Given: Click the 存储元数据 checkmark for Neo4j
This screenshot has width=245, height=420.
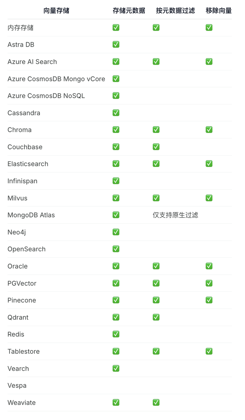Looking at the screenshot, I should click(116, 232).
